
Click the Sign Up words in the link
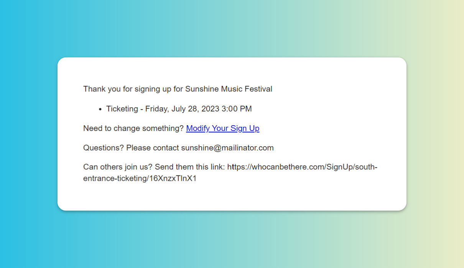click(x=245, y=128)
